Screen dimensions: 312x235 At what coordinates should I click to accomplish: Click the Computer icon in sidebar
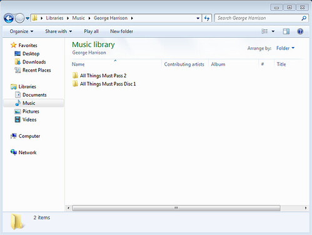pos(14,136)
